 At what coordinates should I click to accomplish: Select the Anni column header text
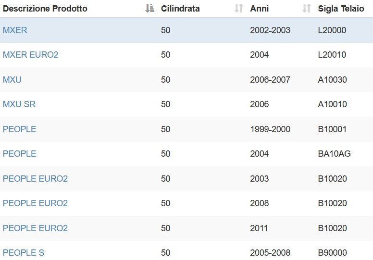click(x=259, y=9)
